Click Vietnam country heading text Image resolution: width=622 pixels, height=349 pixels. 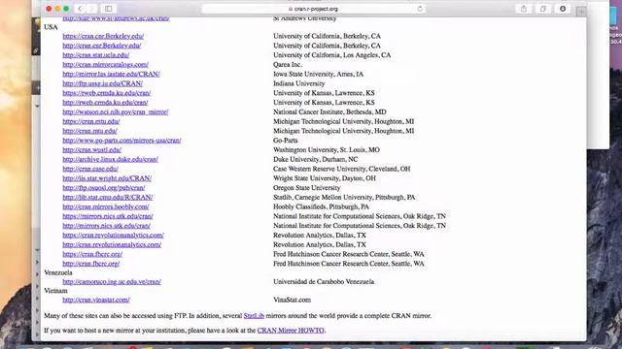(56, 291)
